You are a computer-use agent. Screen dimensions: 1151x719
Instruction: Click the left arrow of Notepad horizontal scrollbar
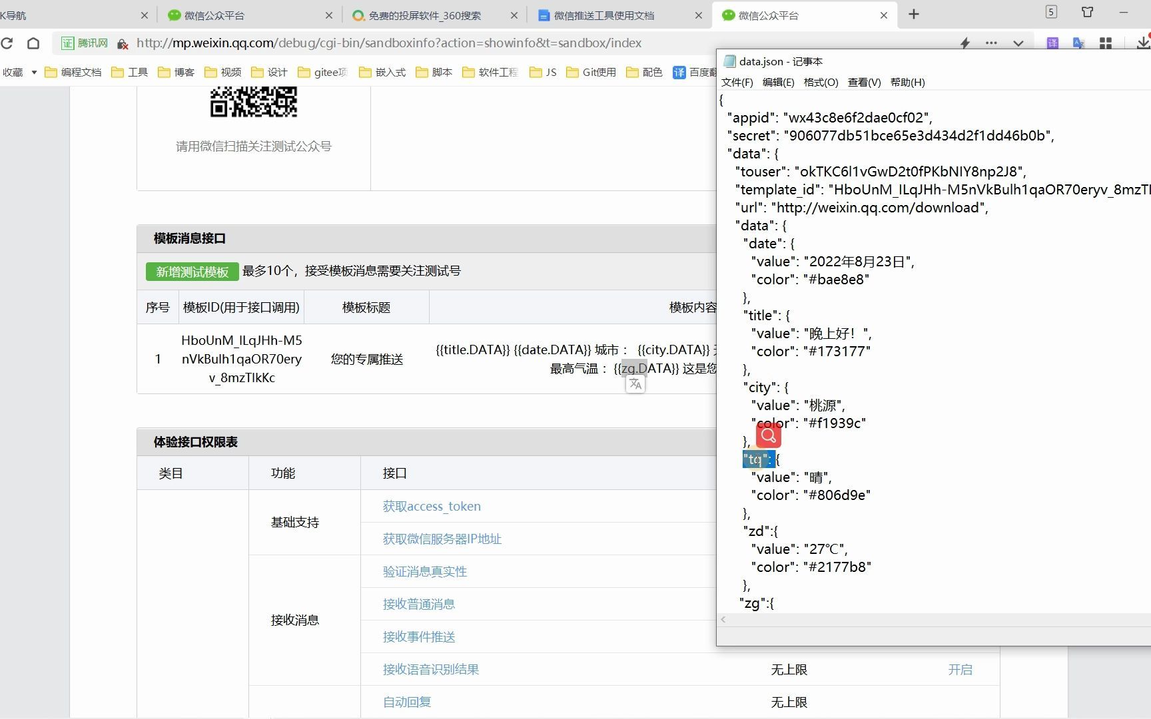pos(723,620)
